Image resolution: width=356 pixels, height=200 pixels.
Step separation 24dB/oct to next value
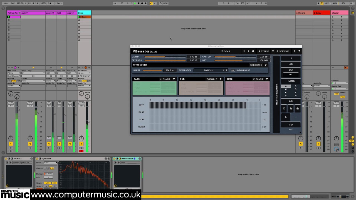click(x=226, y=70)
